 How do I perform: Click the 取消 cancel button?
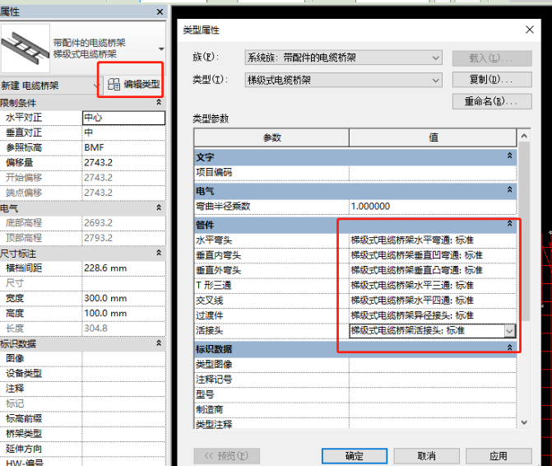click(x=426, y=456)
